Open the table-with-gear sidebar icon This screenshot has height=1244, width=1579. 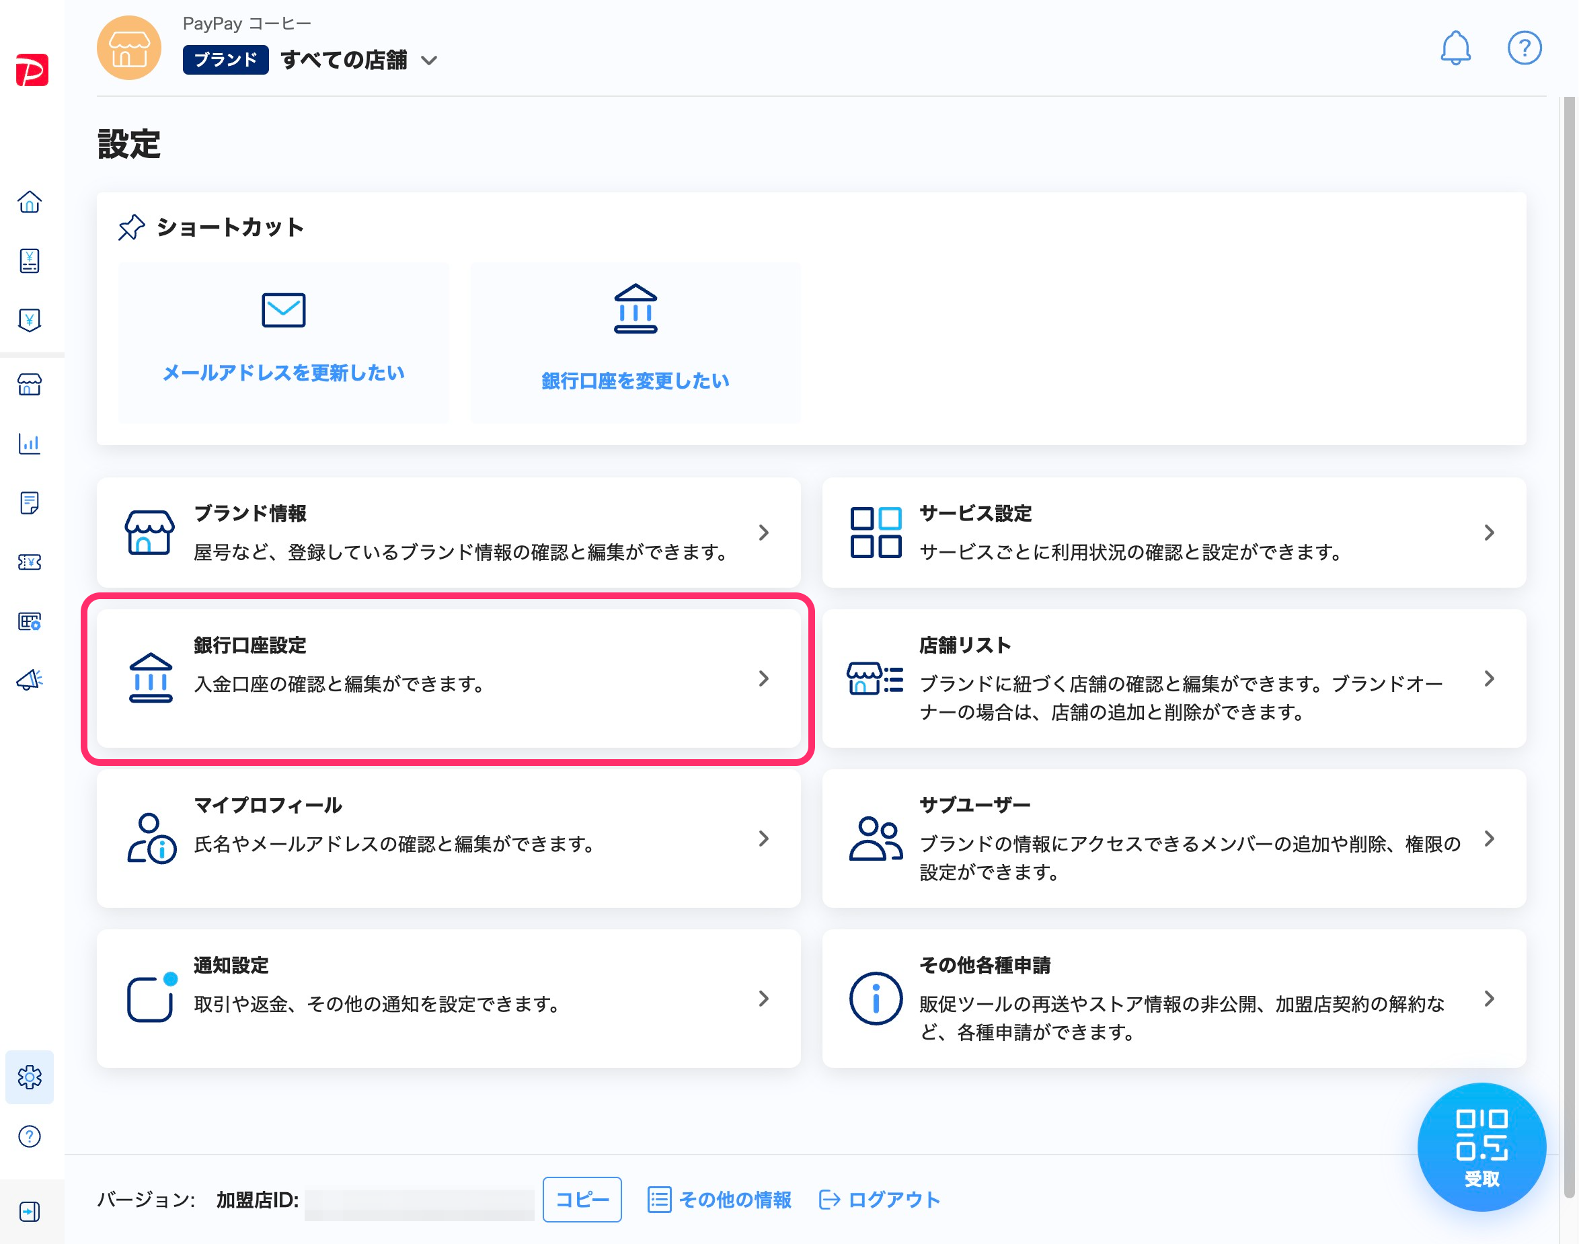(30, 621)
